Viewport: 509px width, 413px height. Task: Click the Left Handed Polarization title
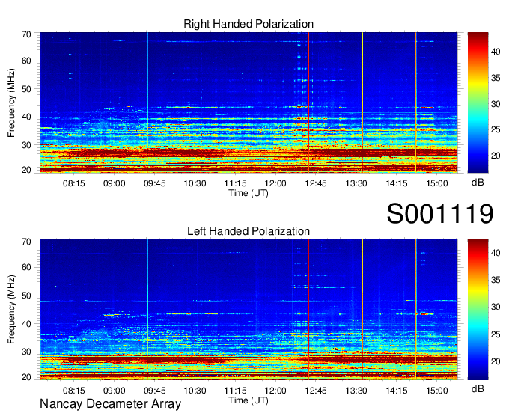249,231
